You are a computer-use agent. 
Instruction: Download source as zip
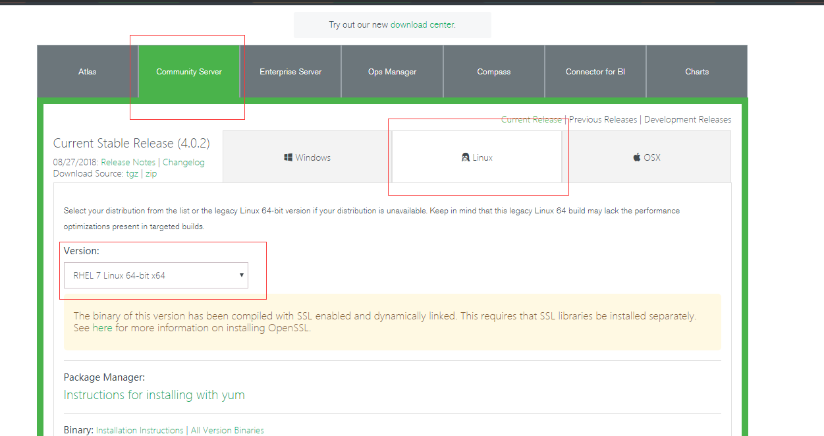click(x=151, y=174)
